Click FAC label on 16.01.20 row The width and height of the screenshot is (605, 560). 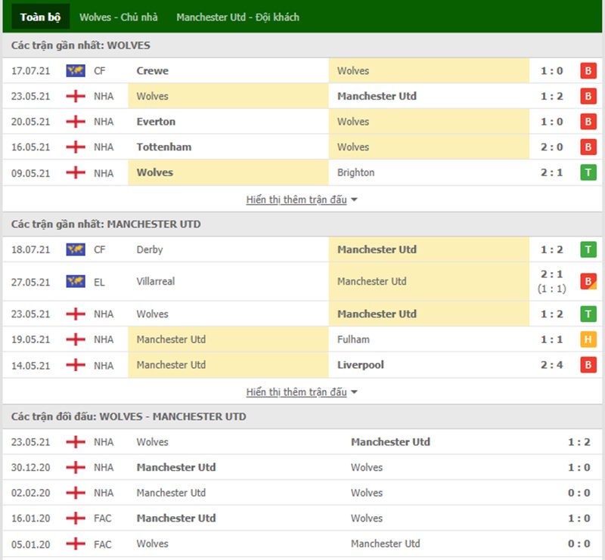click(x=103, y=518)
